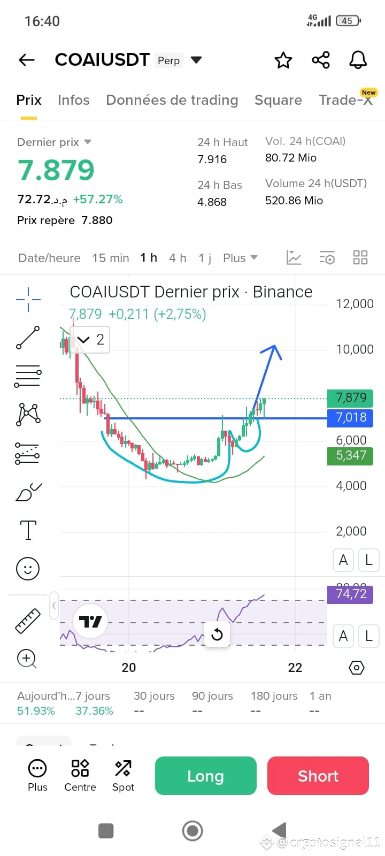Open the Plus more options button
385x856 pixels.
click(37, 776)
